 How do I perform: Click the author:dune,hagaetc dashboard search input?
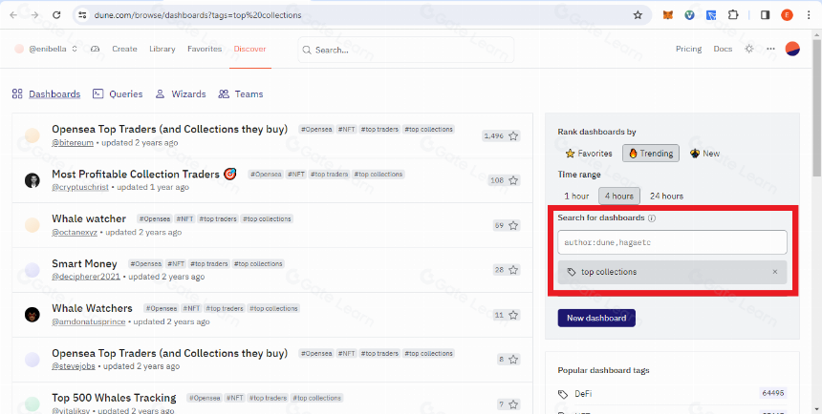672,242
